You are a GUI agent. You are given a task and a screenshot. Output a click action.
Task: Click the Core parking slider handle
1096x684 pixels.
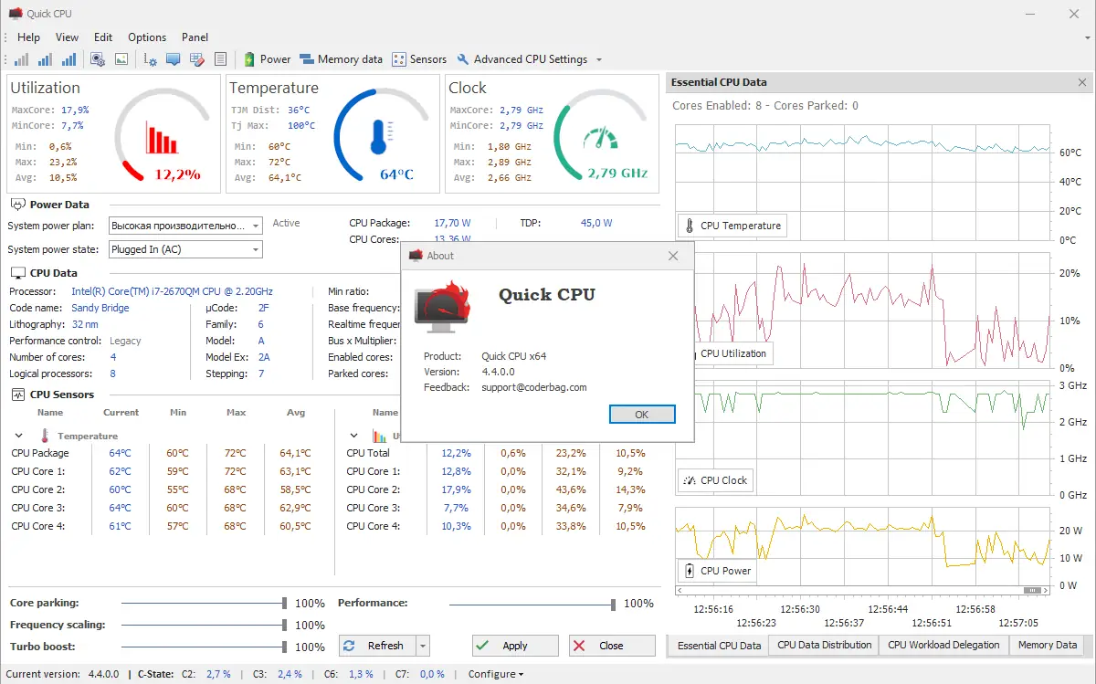pyautogui.click(x=285, y=603)
